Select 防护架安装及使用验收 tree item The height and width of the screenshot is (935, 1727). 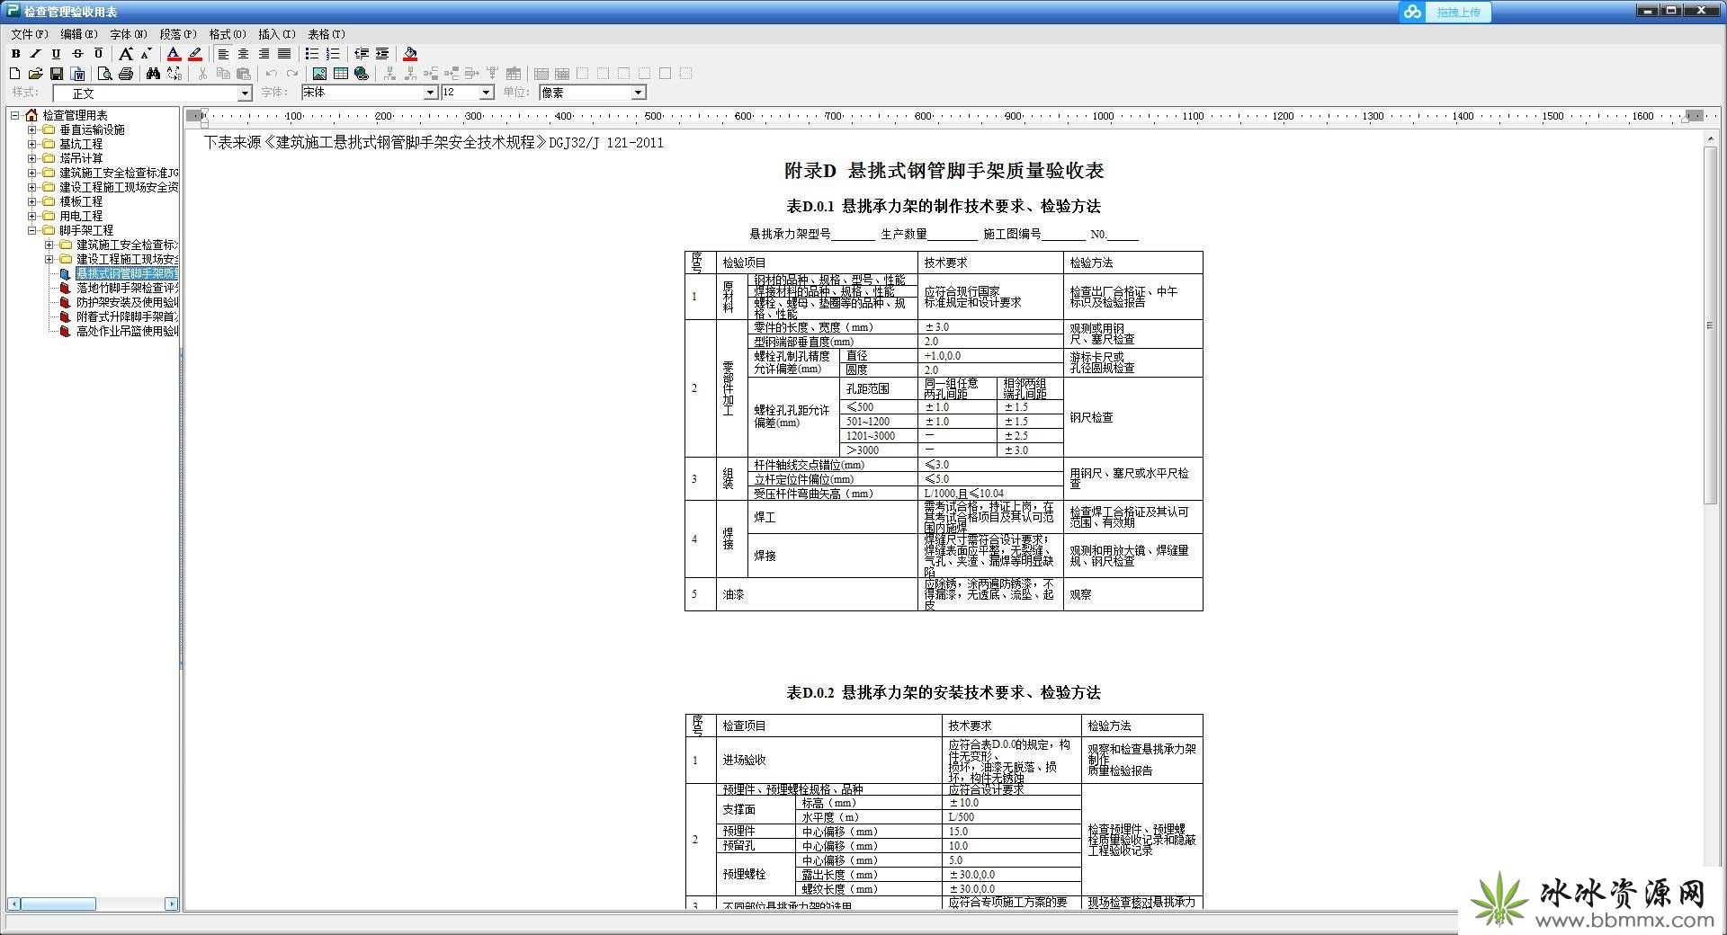pyautogui.click(x=127, y=302)
